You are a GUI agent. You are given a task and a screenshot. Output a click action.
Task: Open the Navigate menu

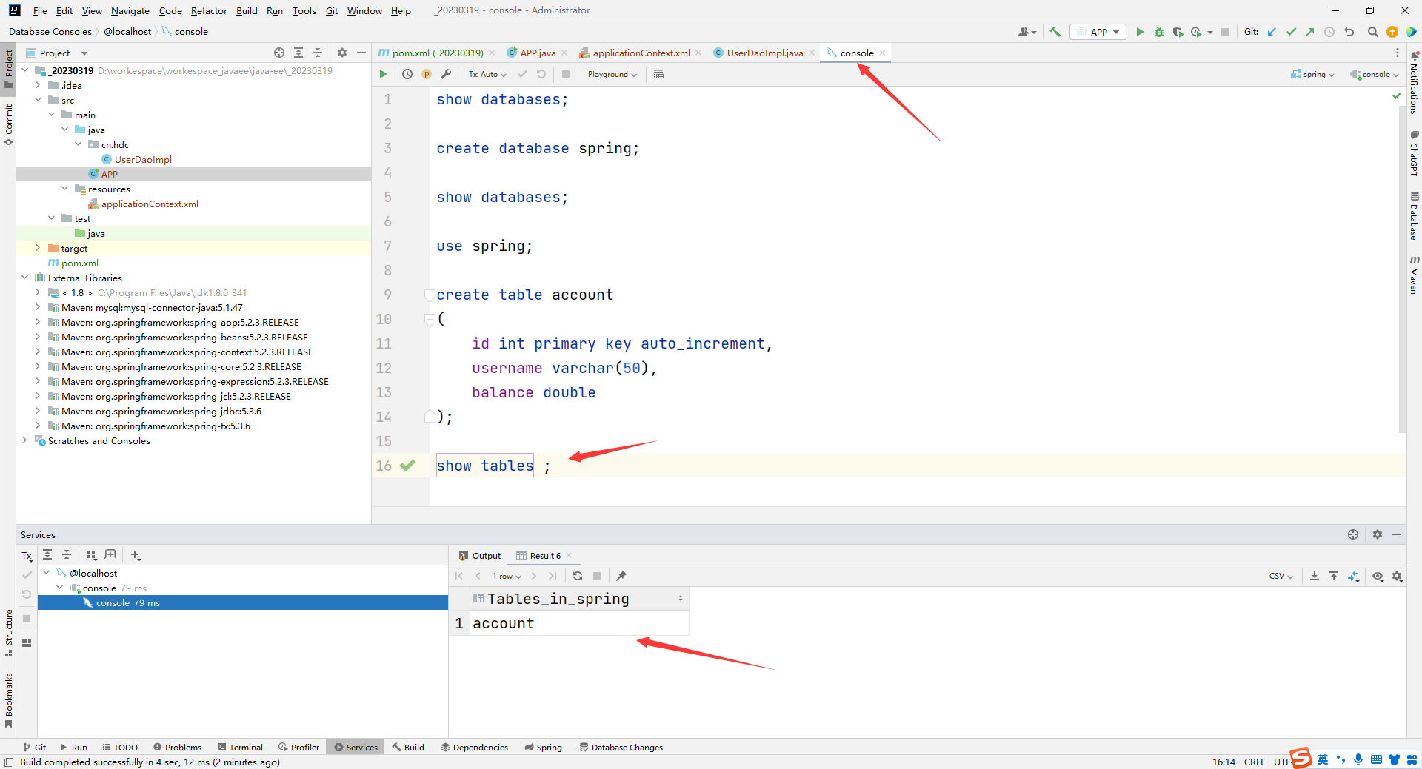[130, 10]
